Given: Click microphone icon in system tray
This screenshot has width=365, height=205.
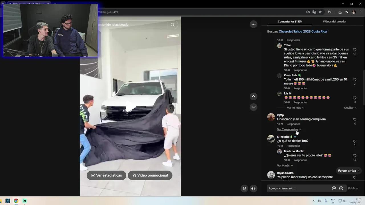Looking at the screenshot, I should tap(326, 201).
